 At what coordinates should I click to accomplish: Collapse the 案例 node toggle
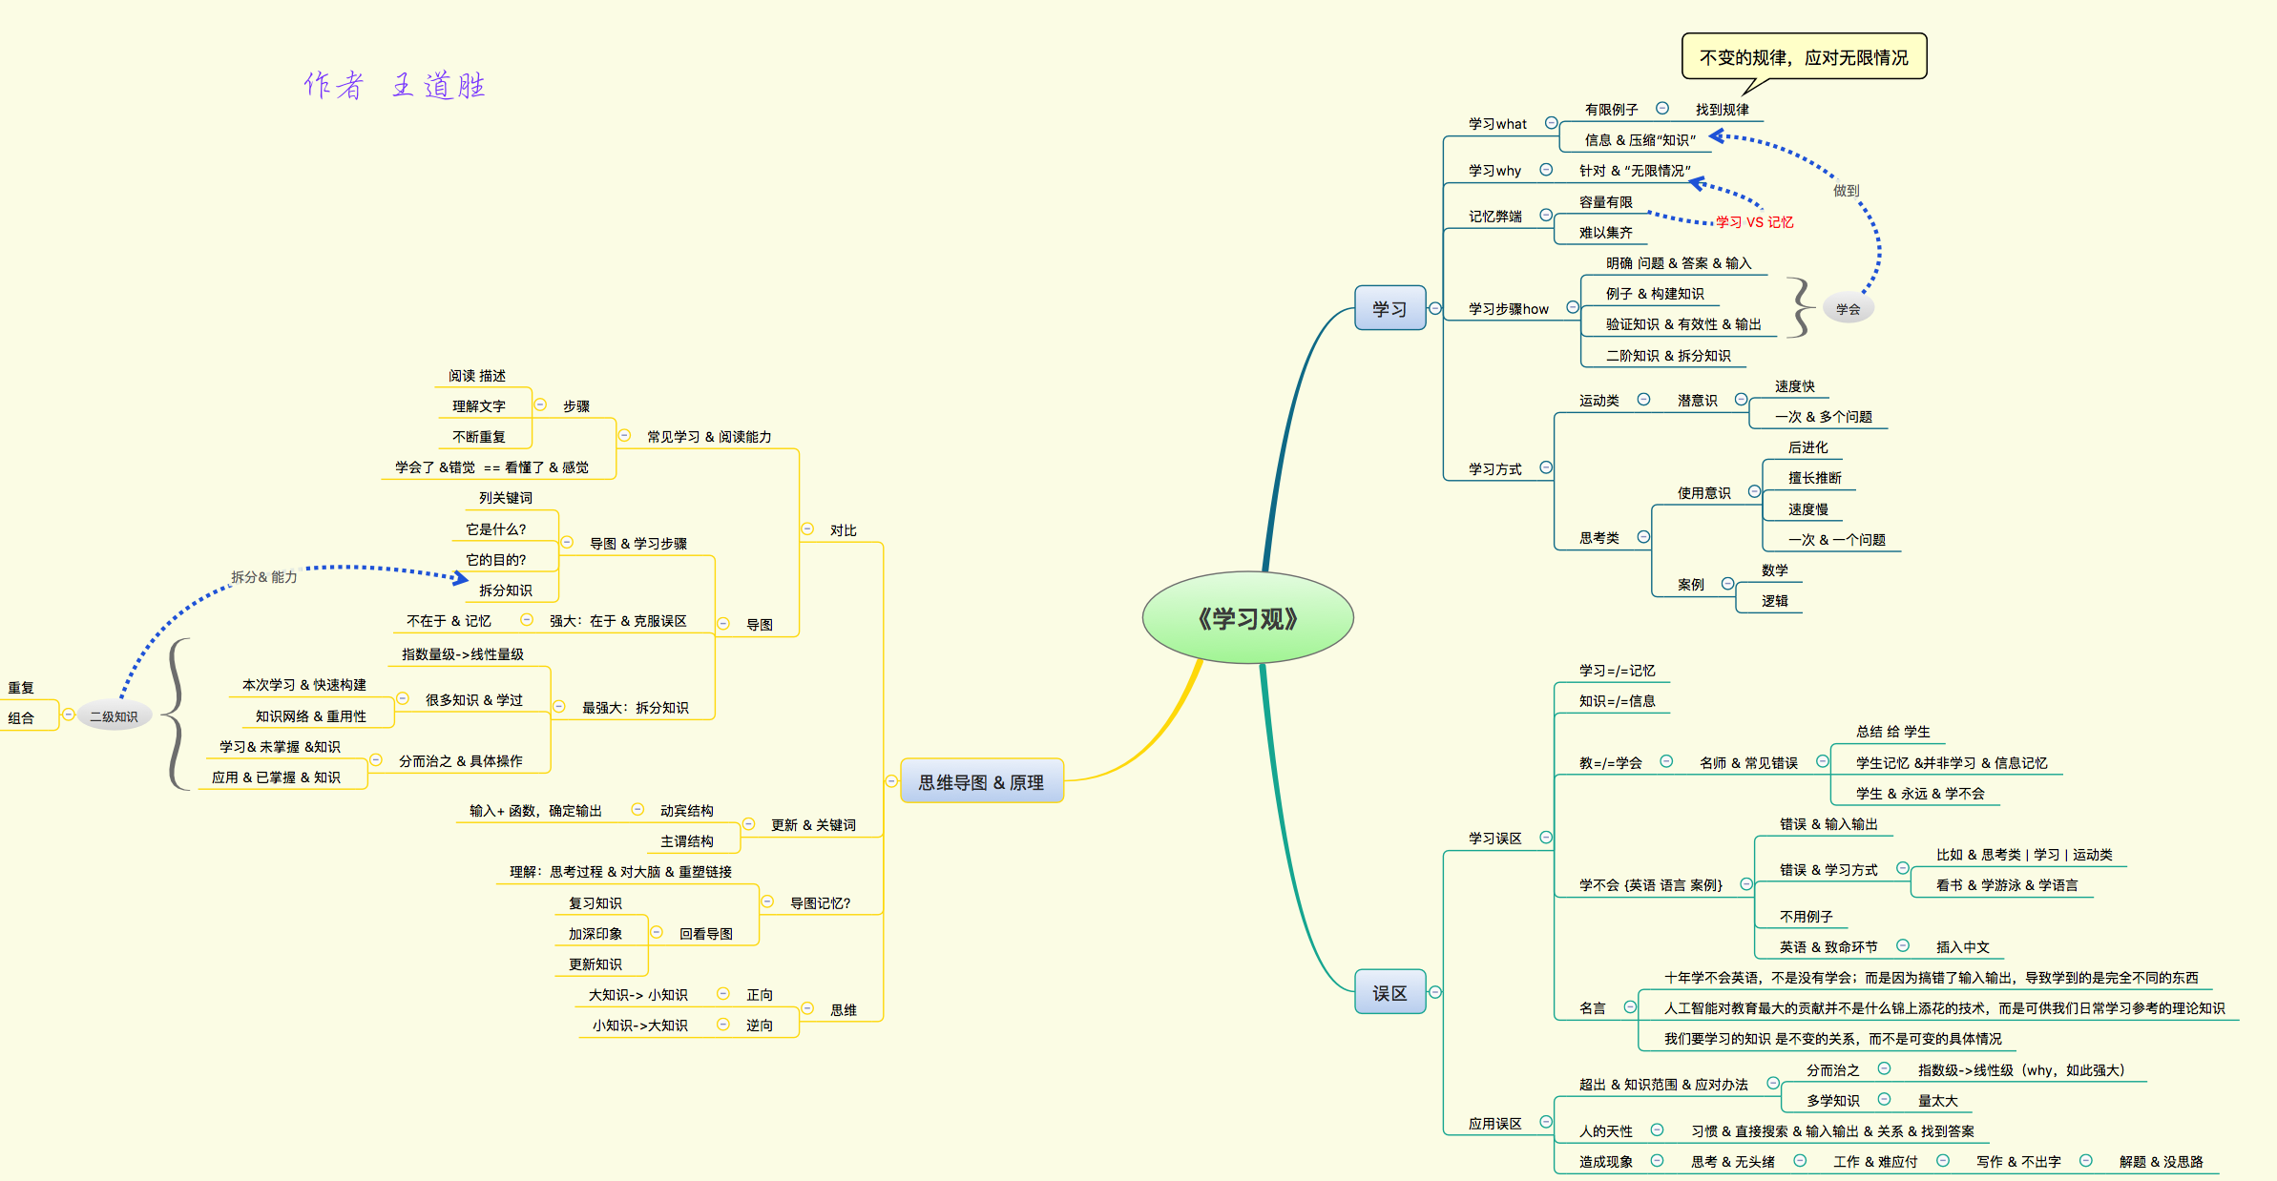(x=1727, y=584)
